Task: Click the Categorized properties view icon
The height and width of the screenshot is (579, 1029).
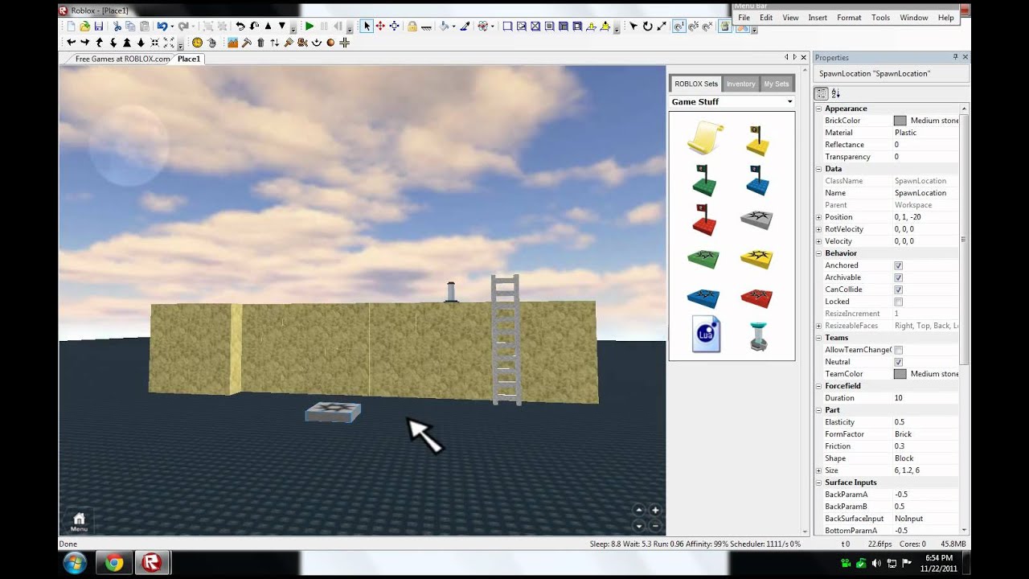Action: tap(822, 93)
